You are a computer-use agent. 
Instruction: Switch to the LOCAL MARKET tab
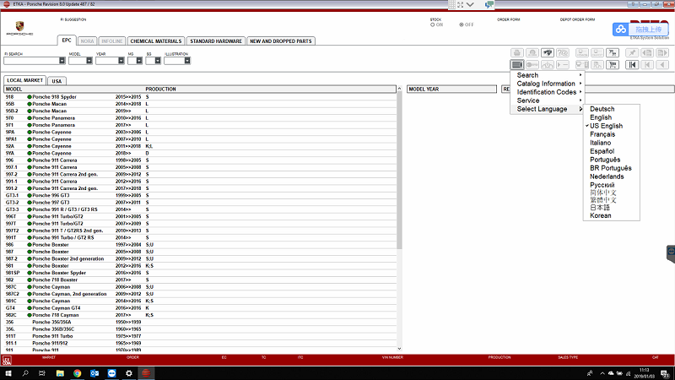click(x=25, y=80)
